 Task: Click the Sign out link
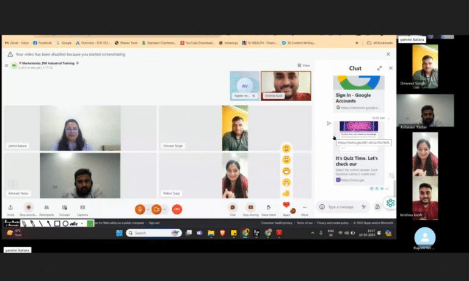pos(154,222)
